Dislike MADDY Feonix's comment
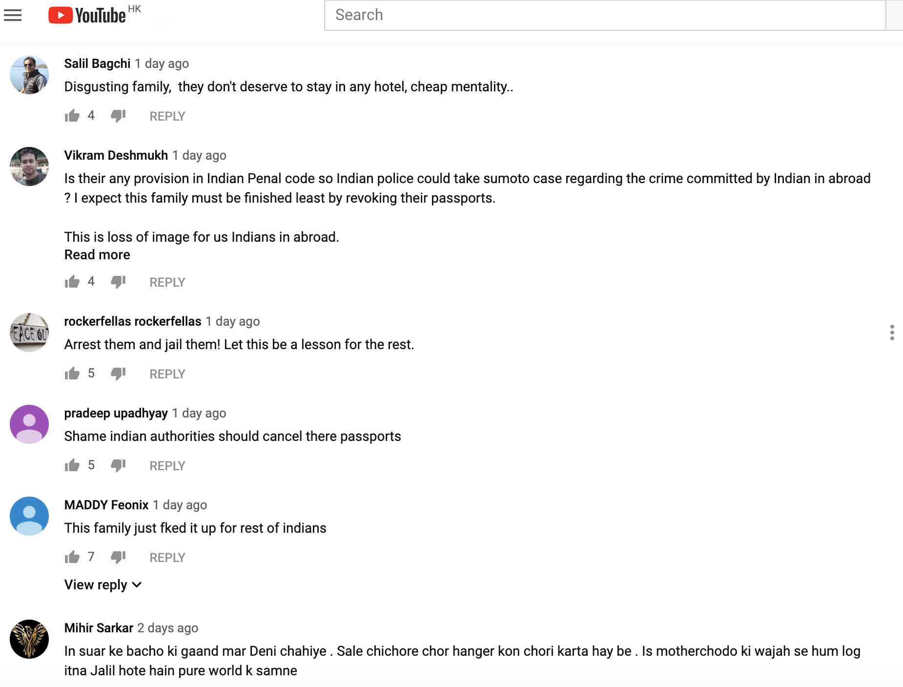Viewport: 903px width, 687px height. coord(118,557)
